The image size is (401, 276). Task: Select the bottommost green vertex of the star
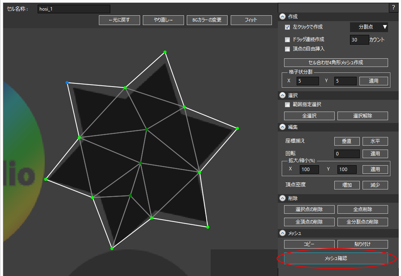coord(112,249)
